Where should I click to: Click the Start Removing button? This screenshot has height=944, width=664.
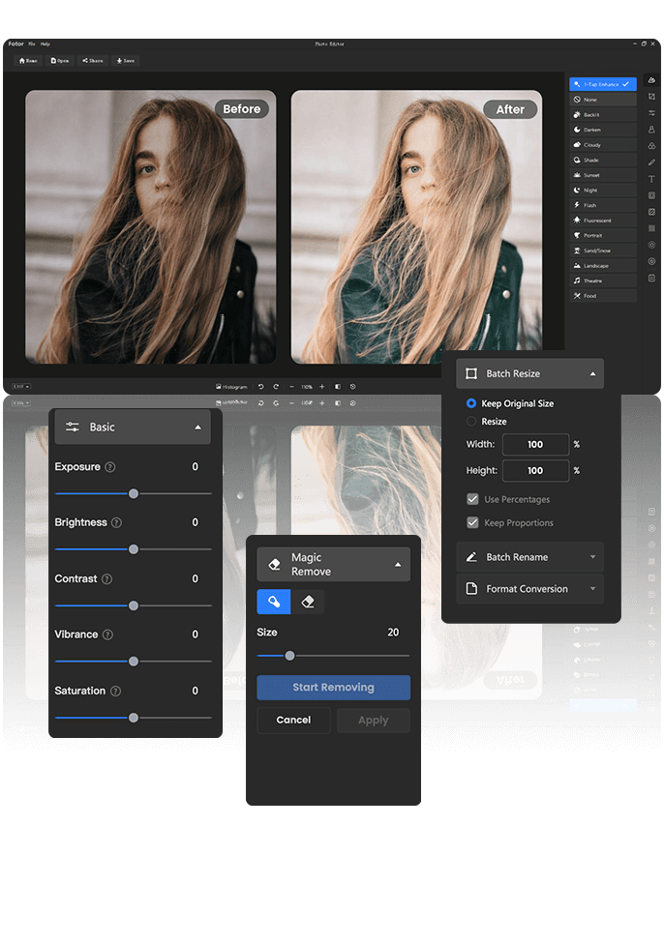click(x=333, y=688)
